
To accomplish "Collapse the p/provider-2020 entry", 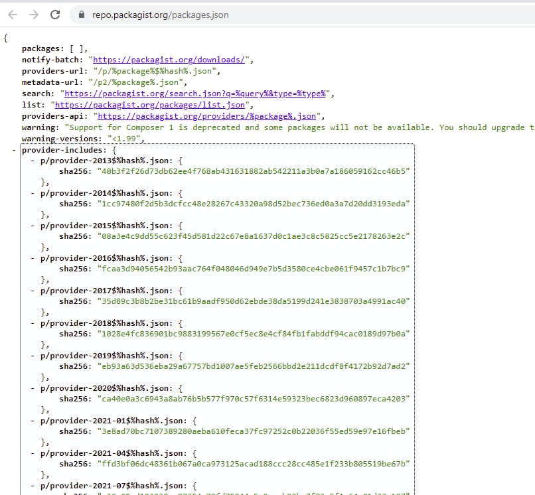I will tap(33, 388).
